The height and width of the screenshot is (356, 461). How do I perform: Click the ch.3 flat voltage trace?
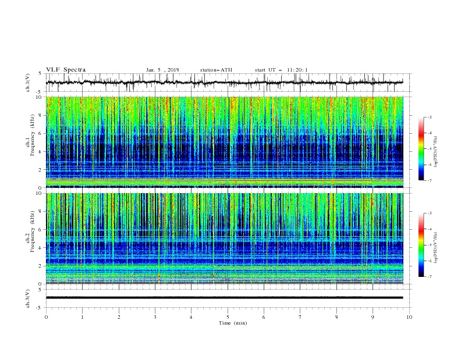point(225,298)
